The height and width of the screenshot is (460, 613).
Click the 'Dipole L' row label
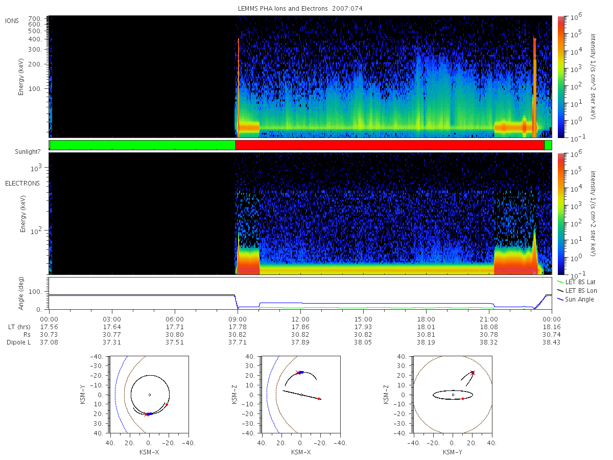click(x=18, y=342)
